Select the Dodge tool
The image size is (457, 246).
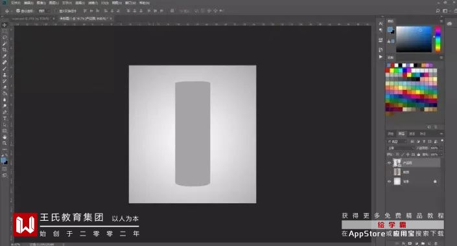[x=5, y=106]
